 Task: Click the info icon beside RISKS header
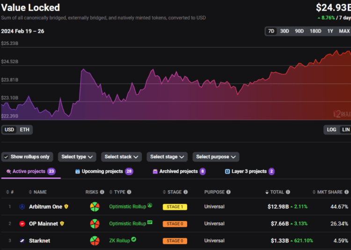point(102,192)
